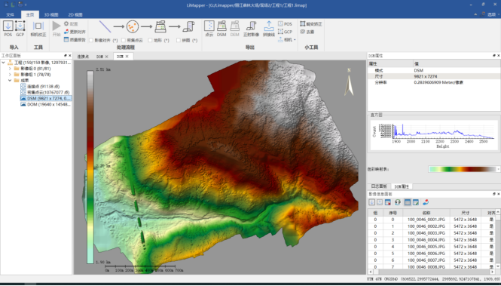The width and height of the screenshot is (501, 286).
Task: Open the color map gradient selector
Action: click(x=464, y=169)
